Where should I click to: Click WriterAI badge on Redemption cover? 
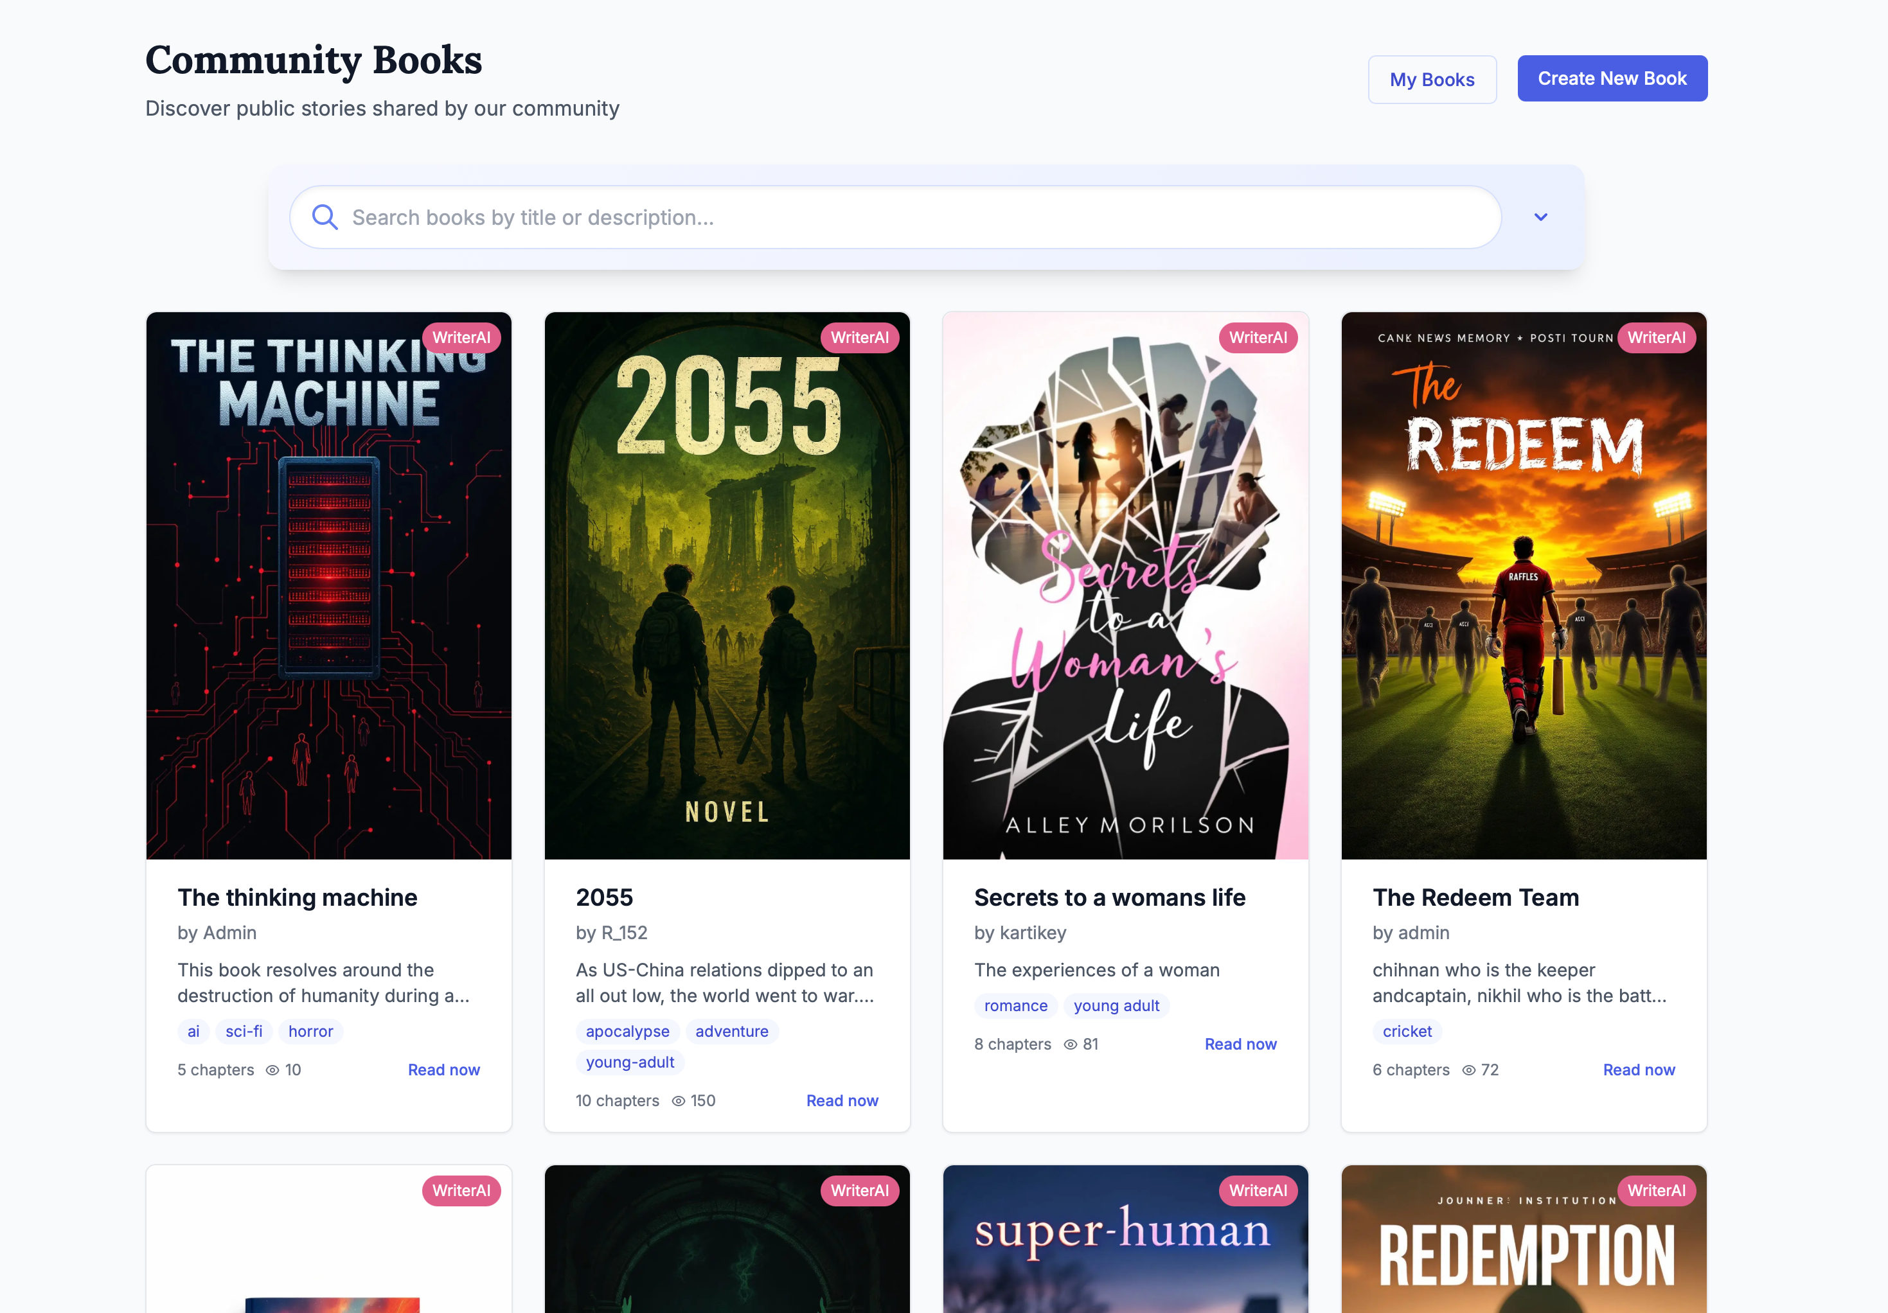click(1656, 1190)
